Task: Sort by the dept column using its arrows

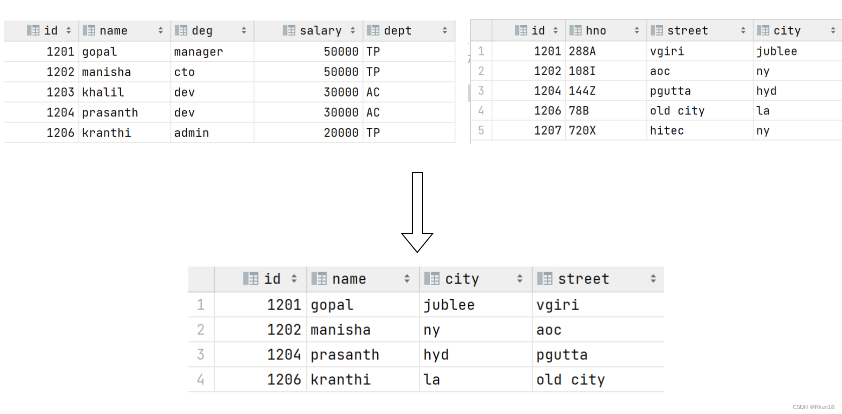Action: click(x=445, y=30)
